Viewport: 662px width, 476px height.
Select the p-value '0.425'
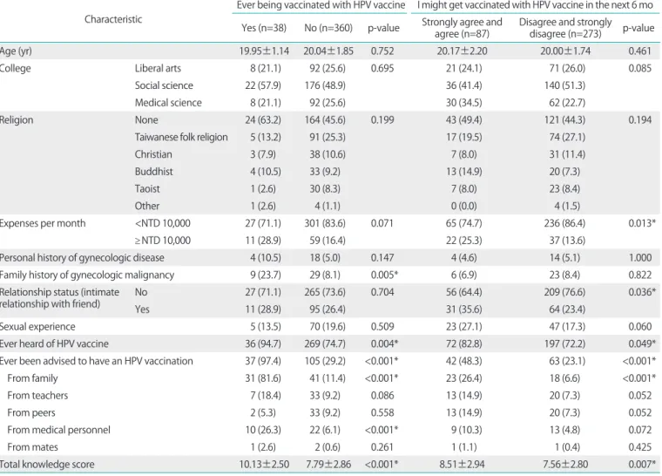[x=640, y=447]
